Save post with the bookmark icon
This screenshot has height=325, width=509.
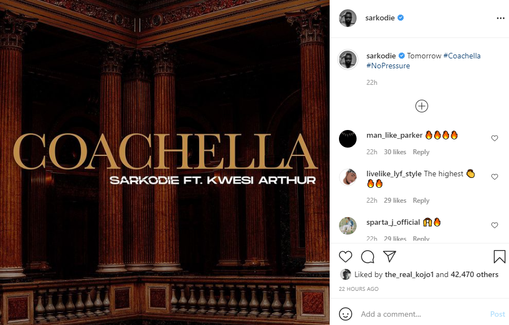point(499,257)
